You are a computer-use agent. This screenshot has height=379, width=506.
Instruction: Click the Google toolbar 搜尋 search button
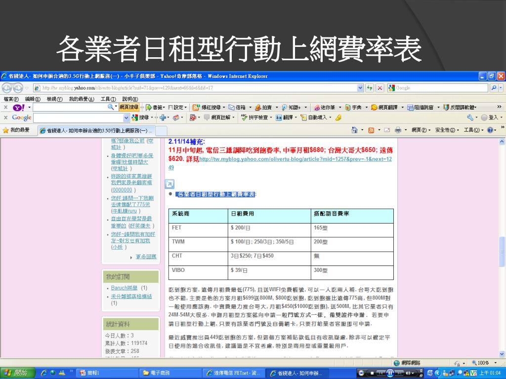[x=141, y=117]
